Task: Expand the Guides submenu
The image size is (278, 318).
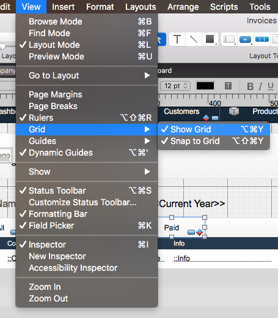Action: (87, 141)
